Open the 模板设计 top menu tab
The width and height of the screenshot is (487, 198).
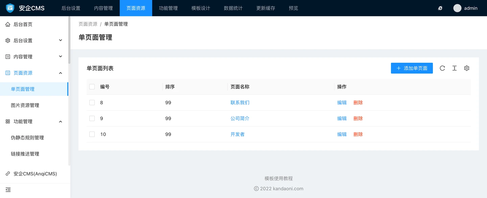coord(201,8)
